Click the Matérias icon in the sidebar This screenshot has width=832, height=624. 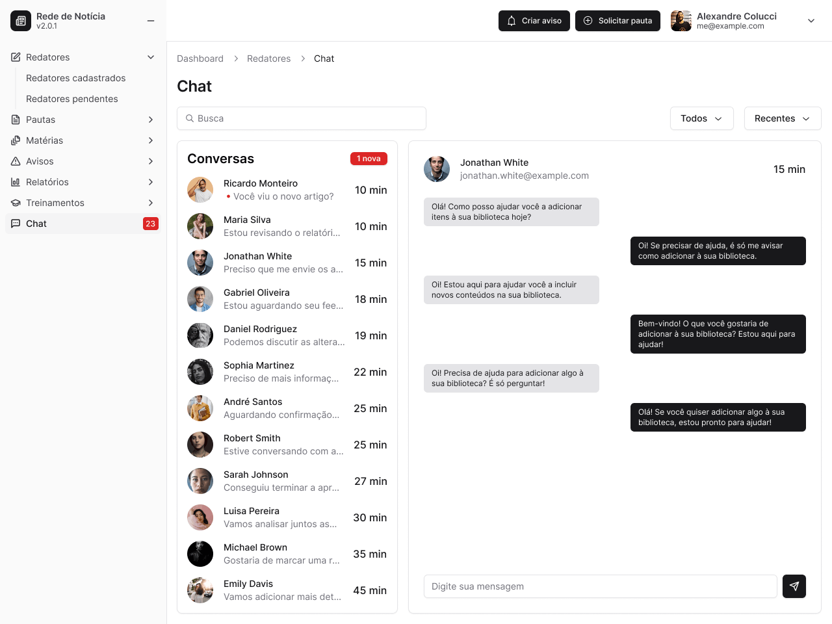point(14,140)
